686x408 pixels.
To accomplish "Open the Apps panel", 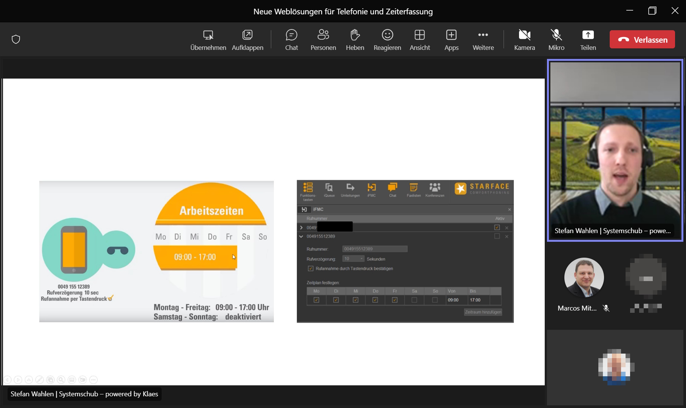I will [x=451, y=40].
